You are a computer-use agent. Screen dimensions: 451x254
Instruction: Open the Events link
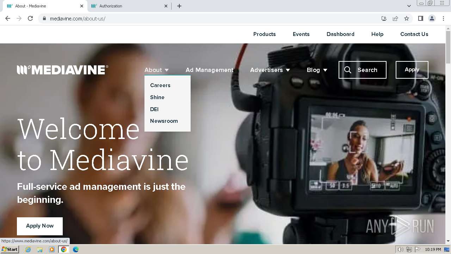pyautogui.click(x=301, y=34)
